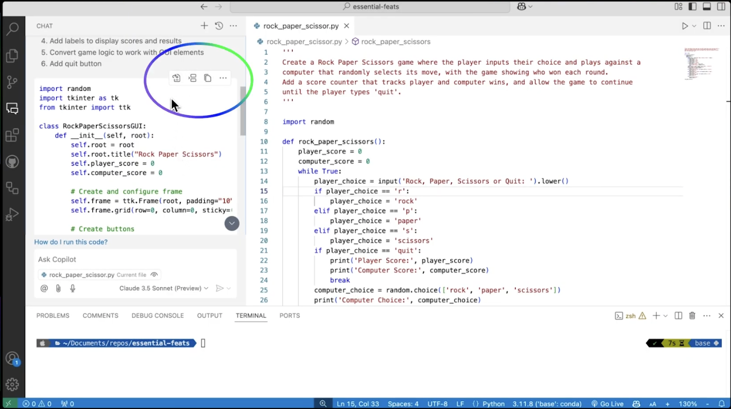The height and width of the screenshot is (409, 731).
Task: Kill the terminal with the trash icon
Action: click(692, 315)
